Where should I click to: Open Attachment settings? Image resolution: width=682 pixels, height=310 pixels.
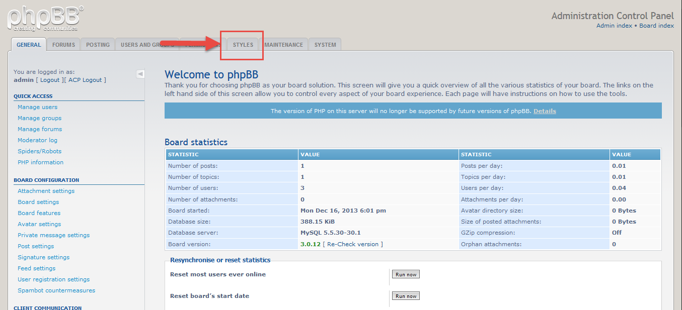(46, 191)
